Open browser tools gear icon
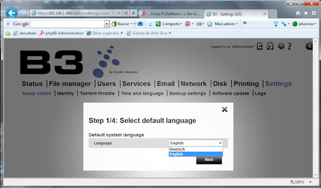321x188 pixels. 313,13
